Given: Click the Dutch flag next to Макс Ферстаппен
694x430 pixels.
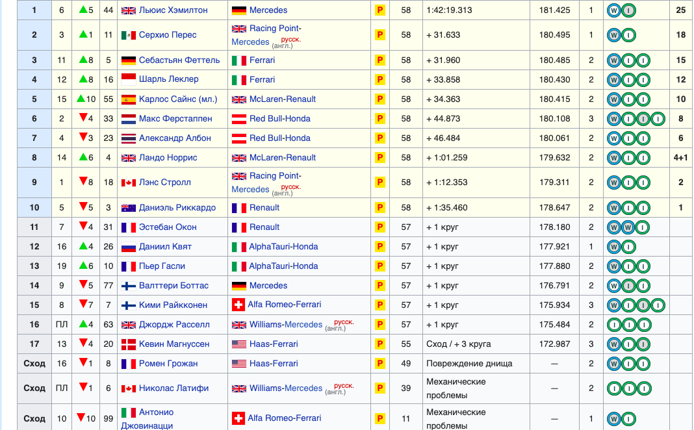Looking at the screenshot, I should click(129, 119).
